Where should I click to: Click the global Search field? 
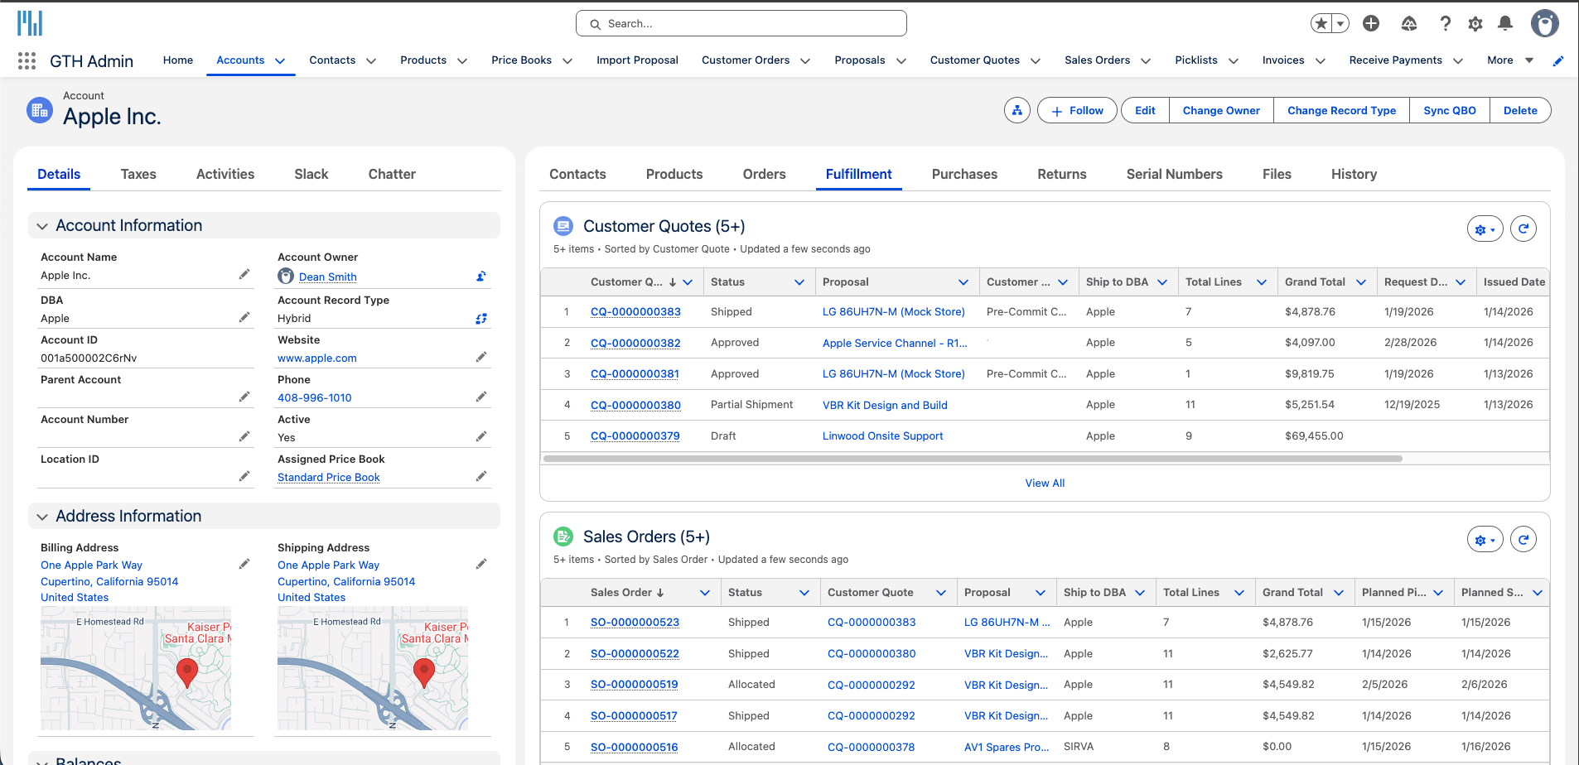741,23
